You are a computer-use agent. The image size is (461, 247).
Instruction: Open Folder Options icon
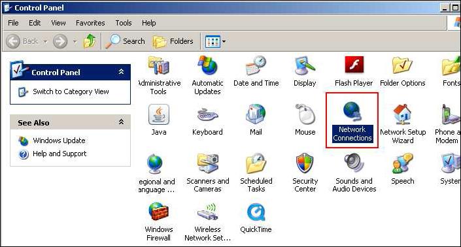click(x=403, y=71)
